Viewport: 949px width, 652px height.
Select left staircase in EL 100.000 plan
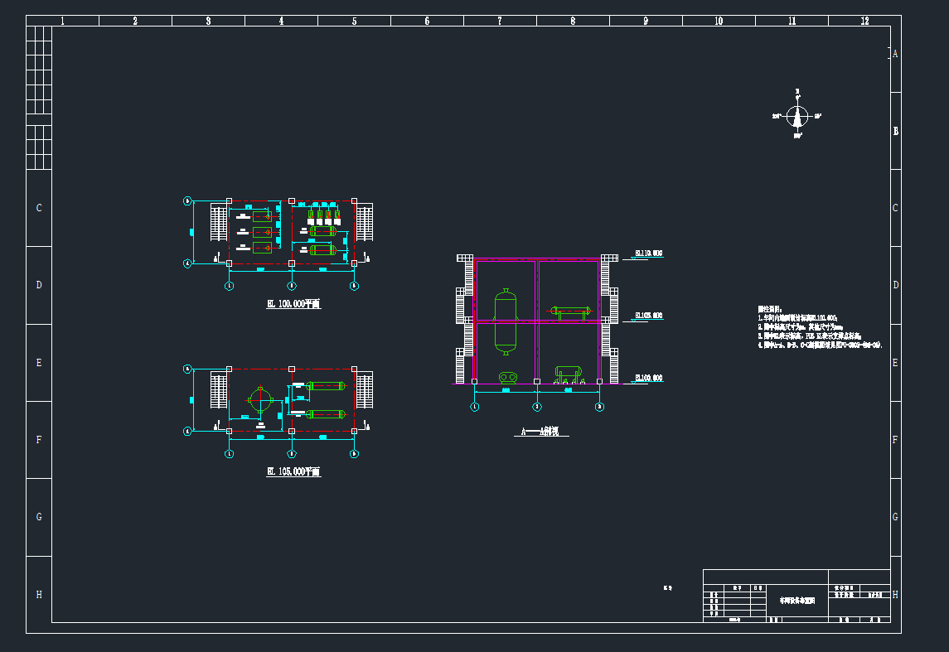coord(218,224)
